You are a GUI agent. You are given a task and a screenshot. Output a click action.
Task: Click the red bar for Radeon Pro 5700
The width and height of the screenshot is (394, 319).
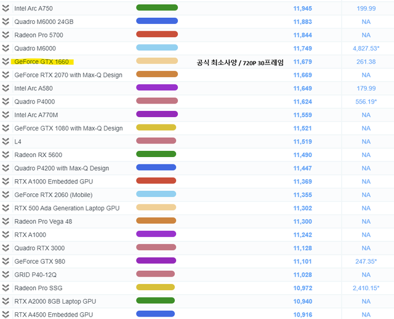(x=156, y=34)
